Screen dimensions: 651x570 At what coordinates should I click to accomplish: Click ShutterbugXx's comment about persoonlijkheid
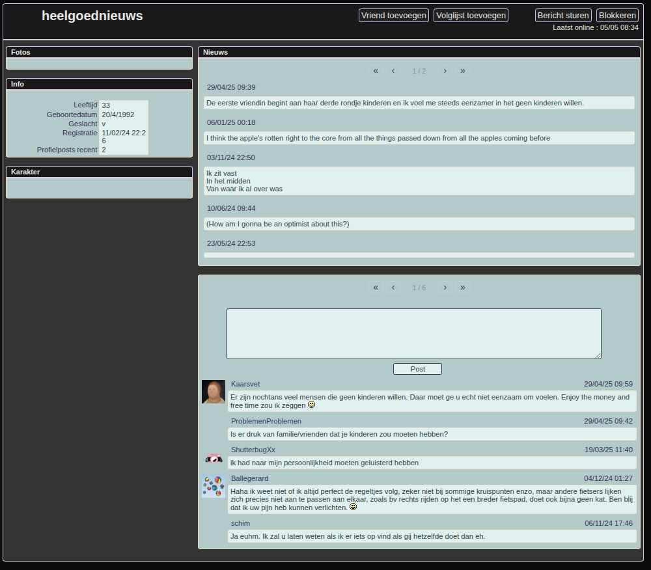[432, 463]
